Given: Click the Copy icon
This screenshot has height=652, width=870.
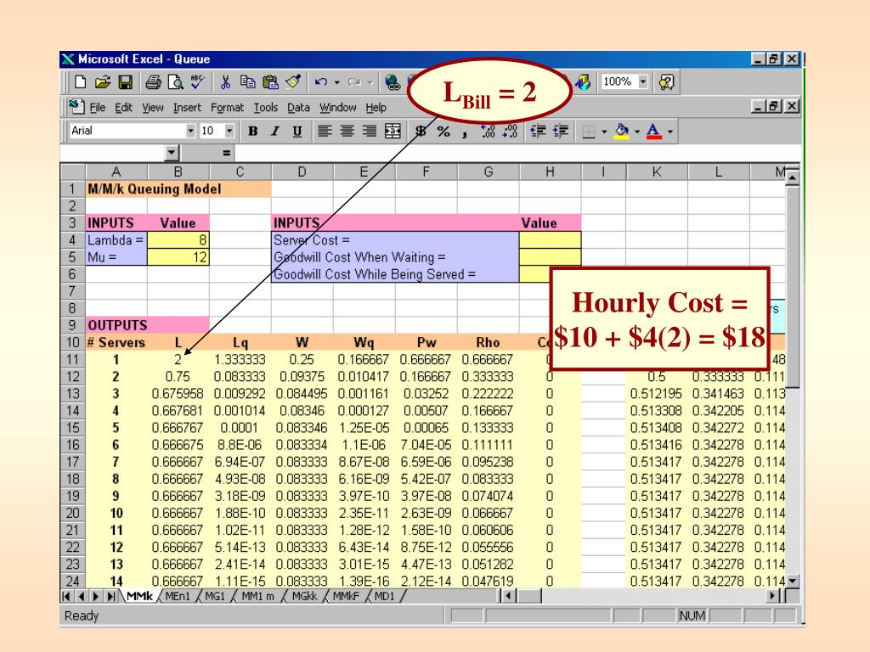Looking at the screenshot, I should [247, 82].
